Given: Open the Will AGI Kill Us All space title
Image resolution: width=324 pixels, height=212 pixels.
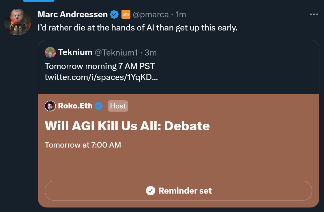Looking at the screenshot, I should 127,126.
